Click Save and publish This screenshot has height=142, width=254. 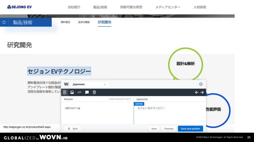coord(190,128)
